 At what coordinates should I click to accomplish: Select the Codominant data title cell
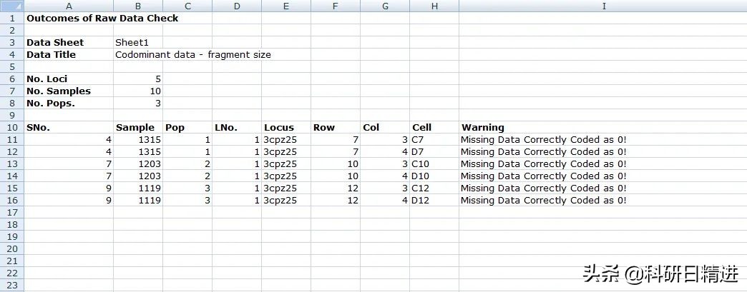click(x=193, y=55)
